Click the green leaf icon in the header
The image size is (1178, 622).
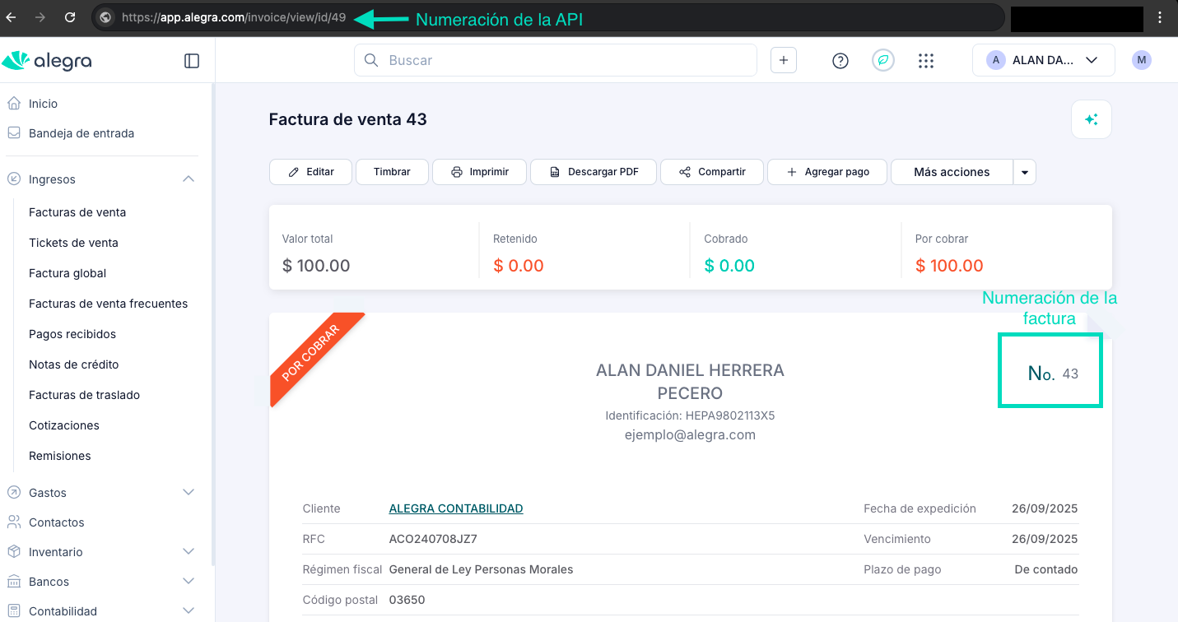pyautogui.click(x=882, y=60)
